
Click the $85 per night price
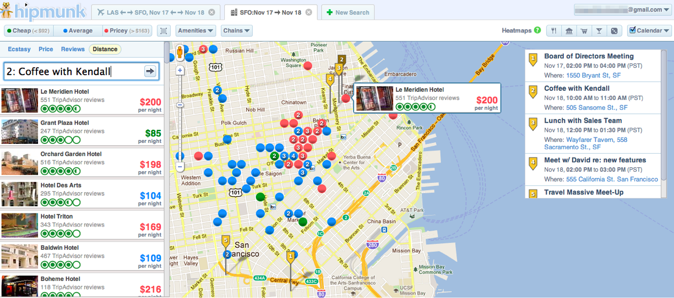[x=153, y=134]
